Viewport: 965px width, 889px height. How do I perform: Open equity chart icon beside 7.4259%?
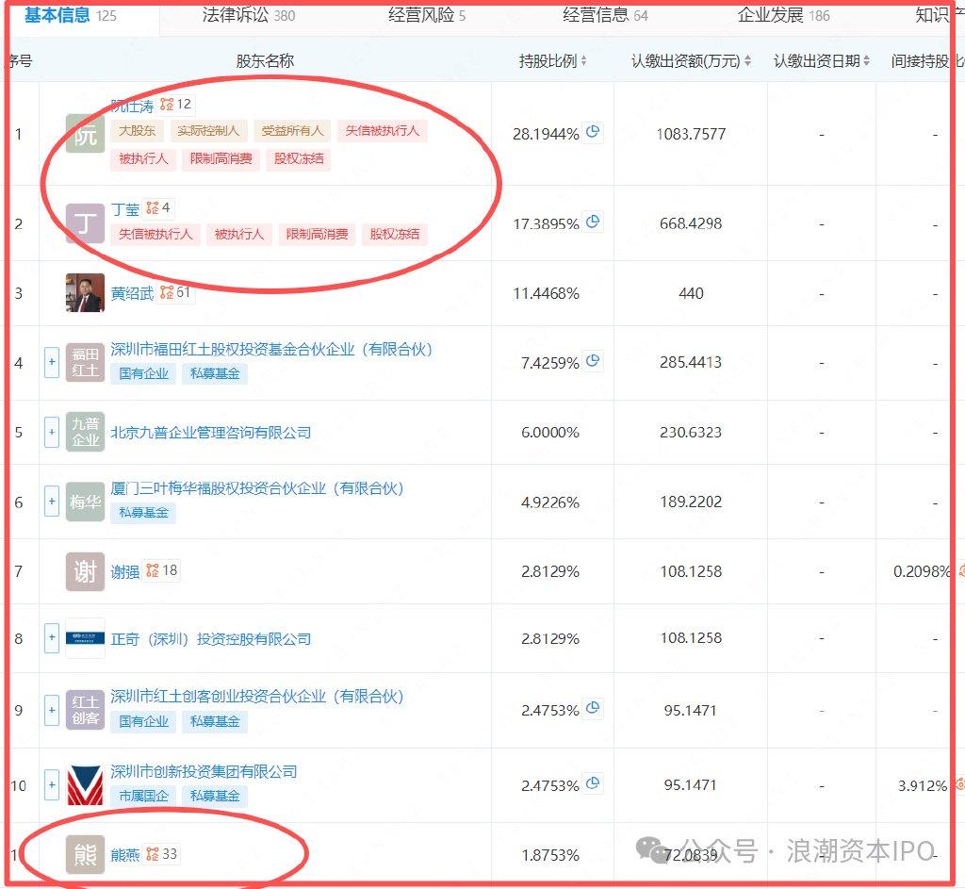click(593, 361)
